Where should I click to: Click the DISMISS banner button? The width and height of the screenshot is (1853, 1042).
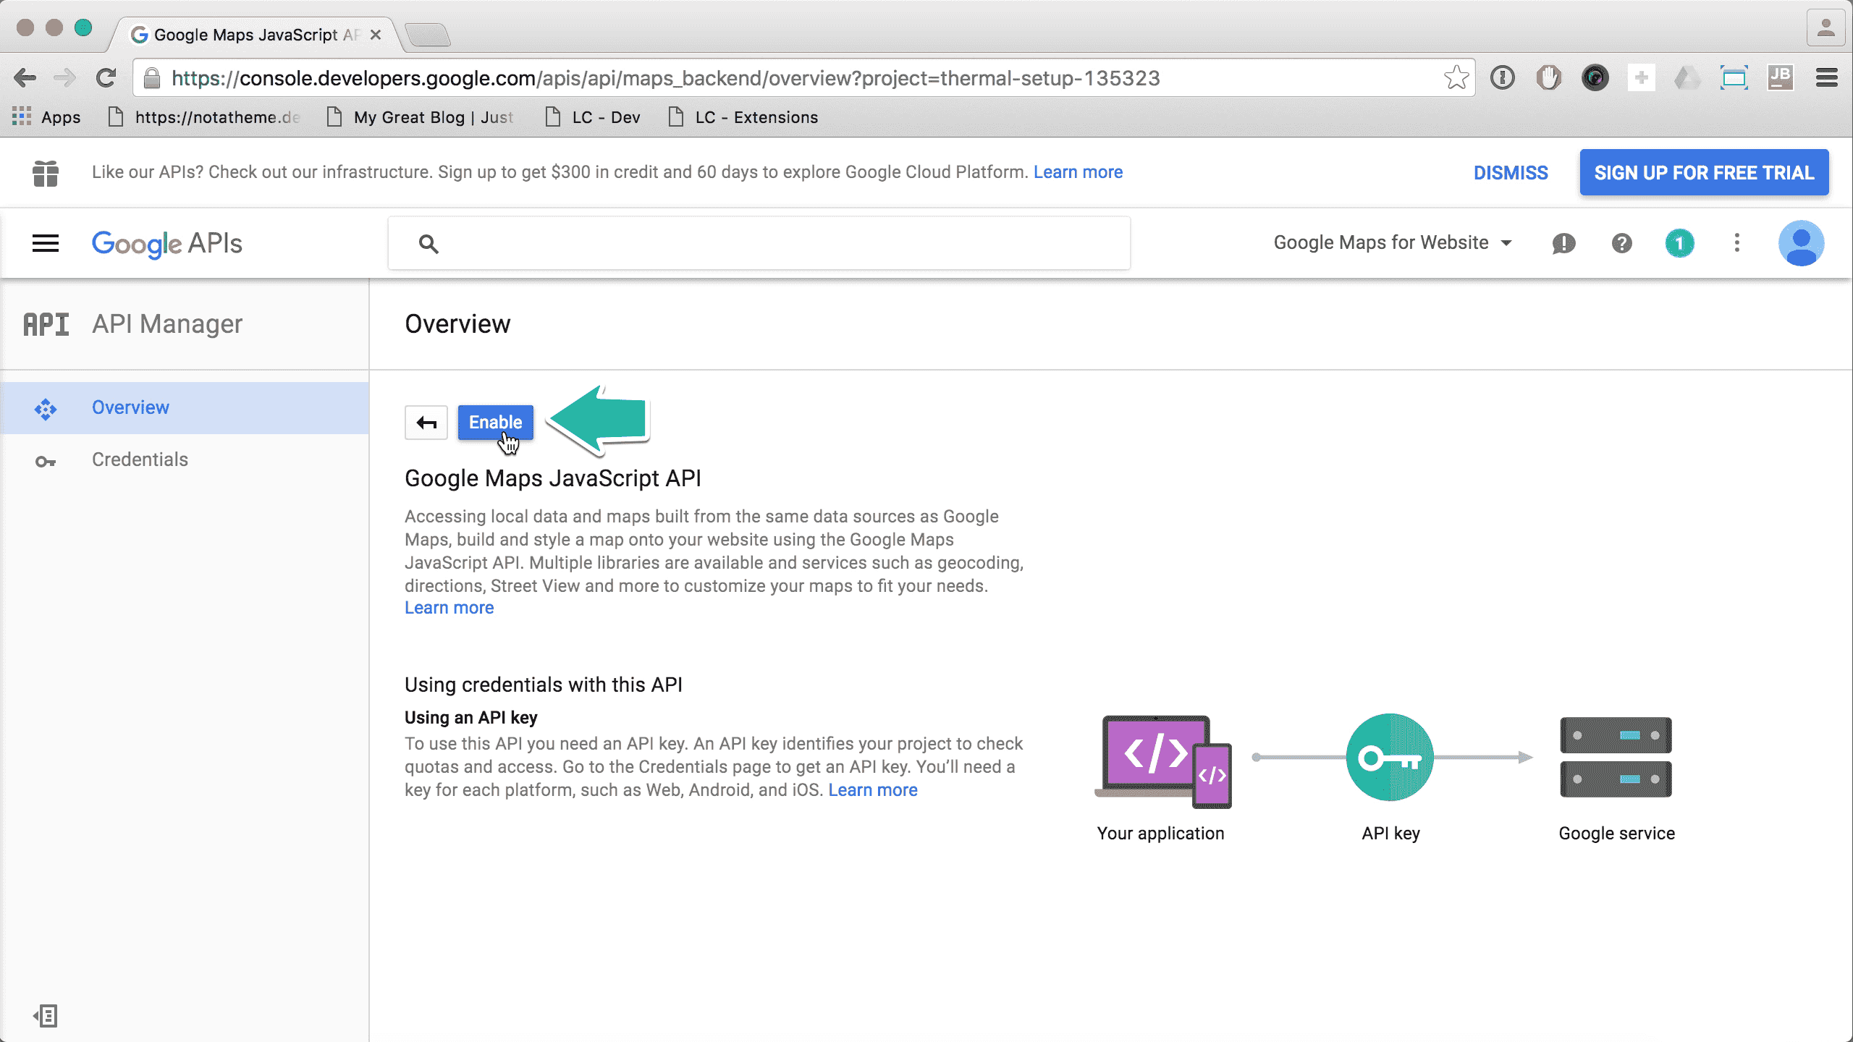click(x=1512, y=171)
